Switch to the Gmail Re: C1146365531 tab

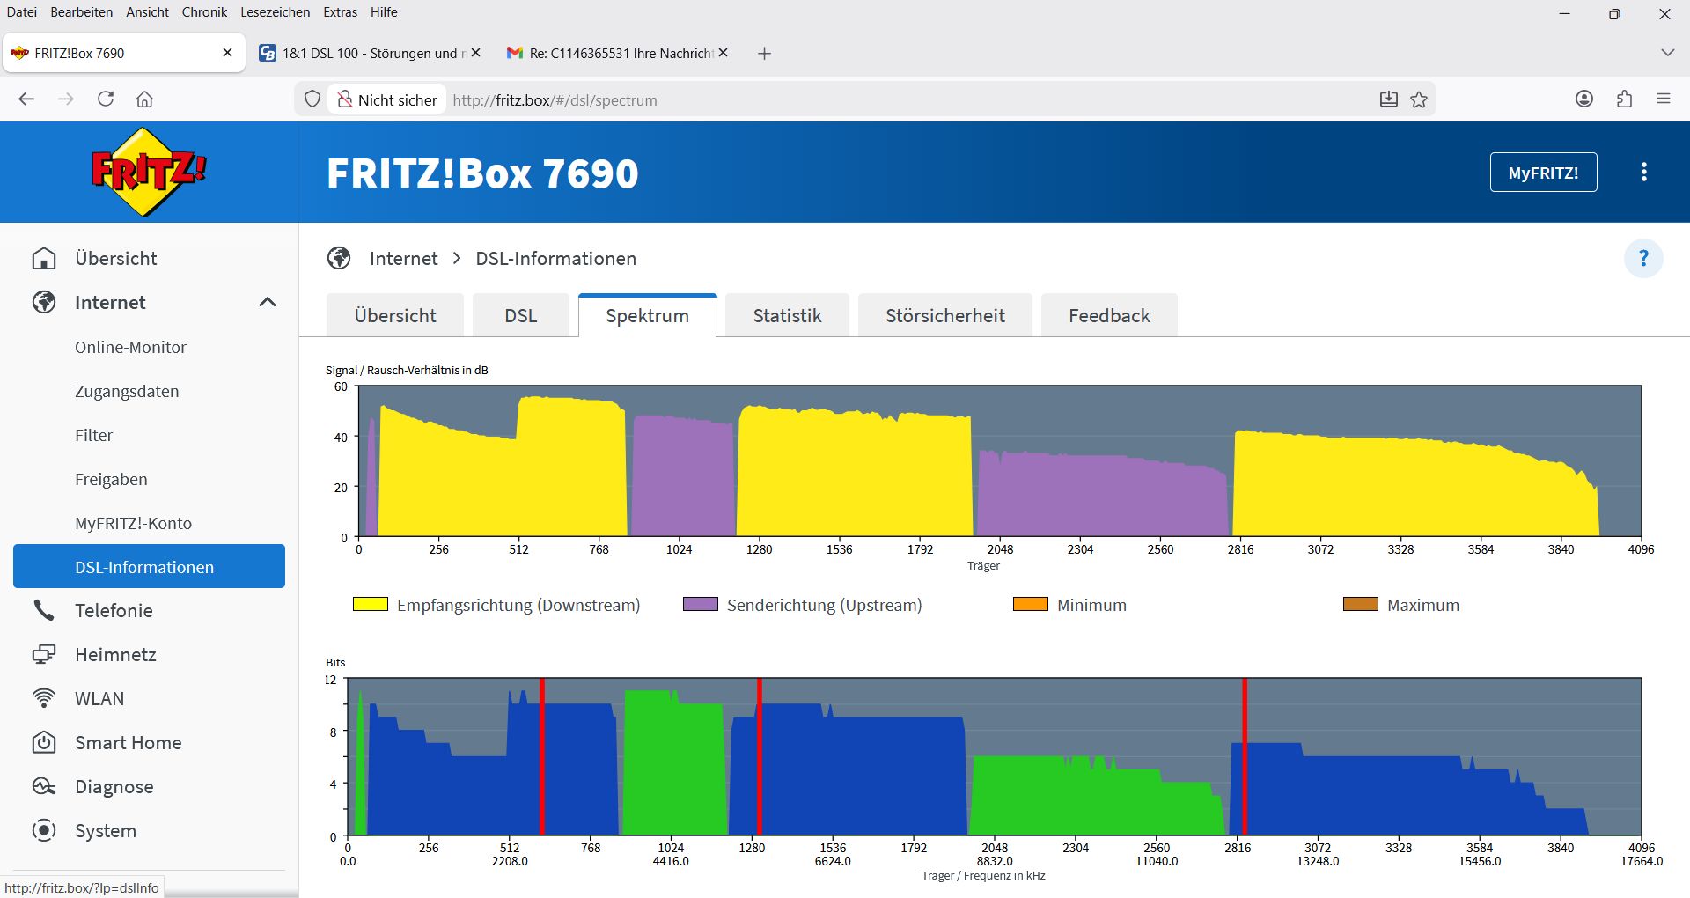(x=618, y=53)
